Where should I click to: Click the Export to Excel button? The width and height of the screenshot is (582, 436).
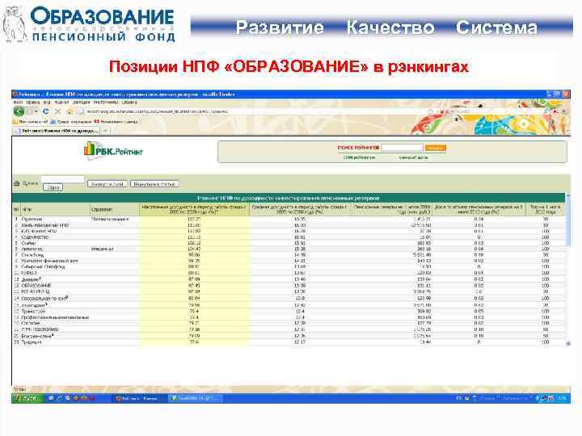(108, 184)
